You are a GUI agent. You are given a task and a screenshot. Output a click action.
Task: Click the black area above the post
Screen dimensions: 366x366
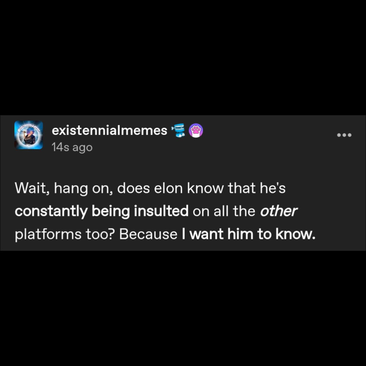pyautogui.click(x=183, y=55)
